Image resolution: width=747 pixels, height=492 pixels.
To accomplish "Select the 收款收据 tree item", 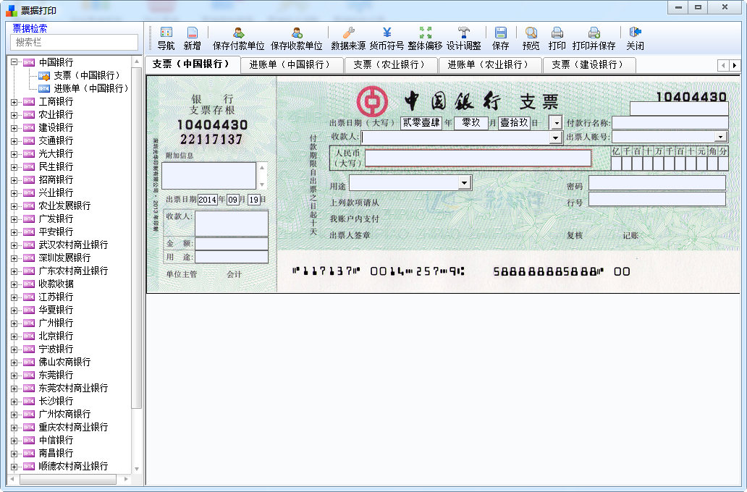I will coord(56,284).
